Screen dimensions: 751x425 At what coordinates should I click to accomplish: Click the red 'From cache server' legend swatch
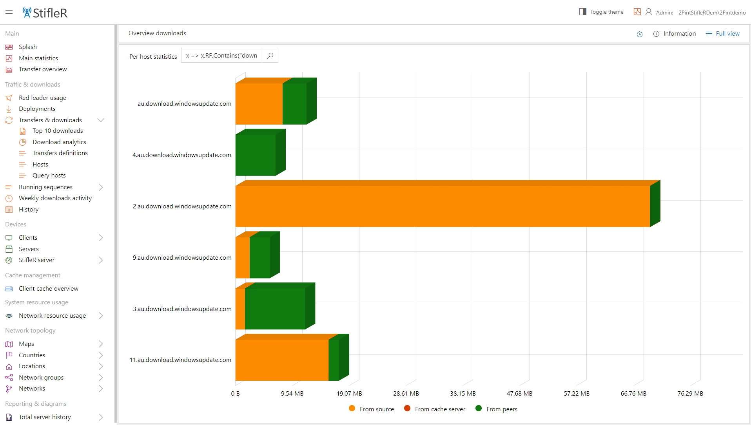(x=407, y=409)
